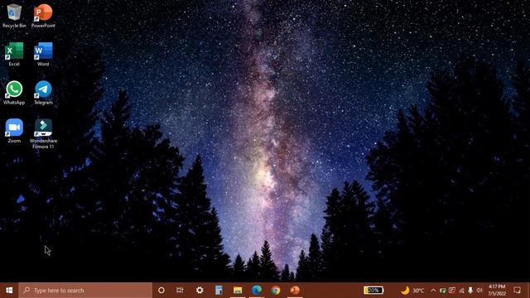Click the 'Type here to search' box

(x=85, y=291)
